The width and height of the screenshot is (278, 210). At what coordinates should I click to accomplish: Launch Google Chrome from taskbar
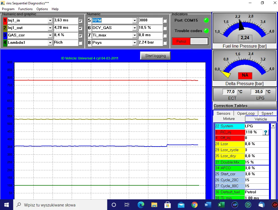(195, 205)
